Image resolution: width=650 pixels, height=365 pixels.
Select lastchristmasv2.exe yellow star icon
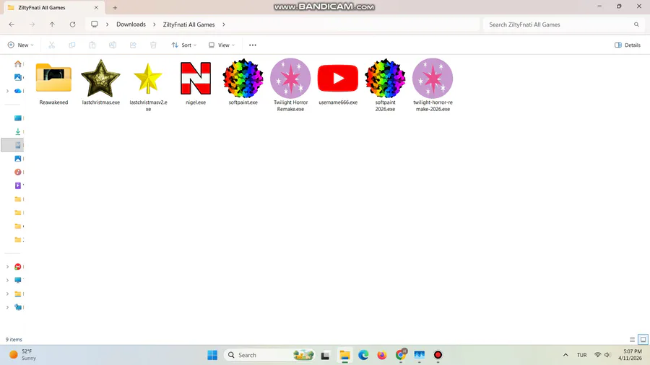148,78
